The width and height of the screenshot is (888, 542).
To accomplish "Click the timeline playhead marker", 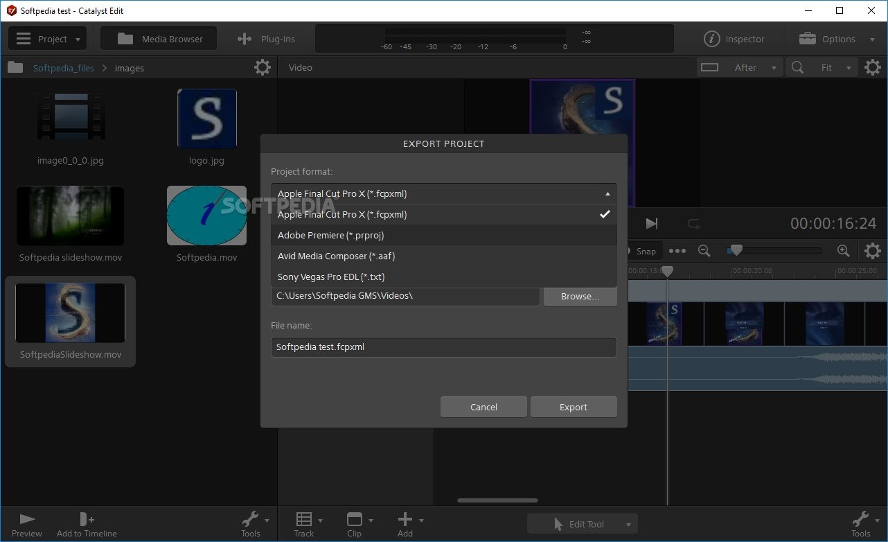I will click(x=667, y=272).
